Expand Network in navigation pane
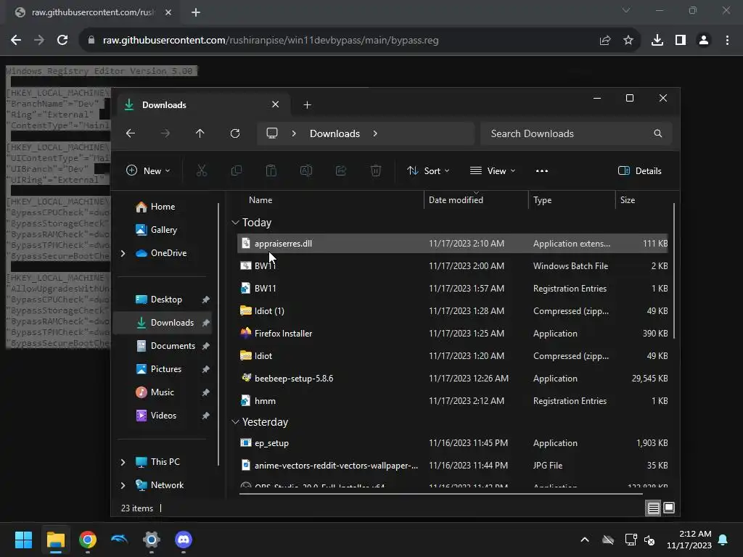This screenshot has height=557, width=743. tap(123, 485)
